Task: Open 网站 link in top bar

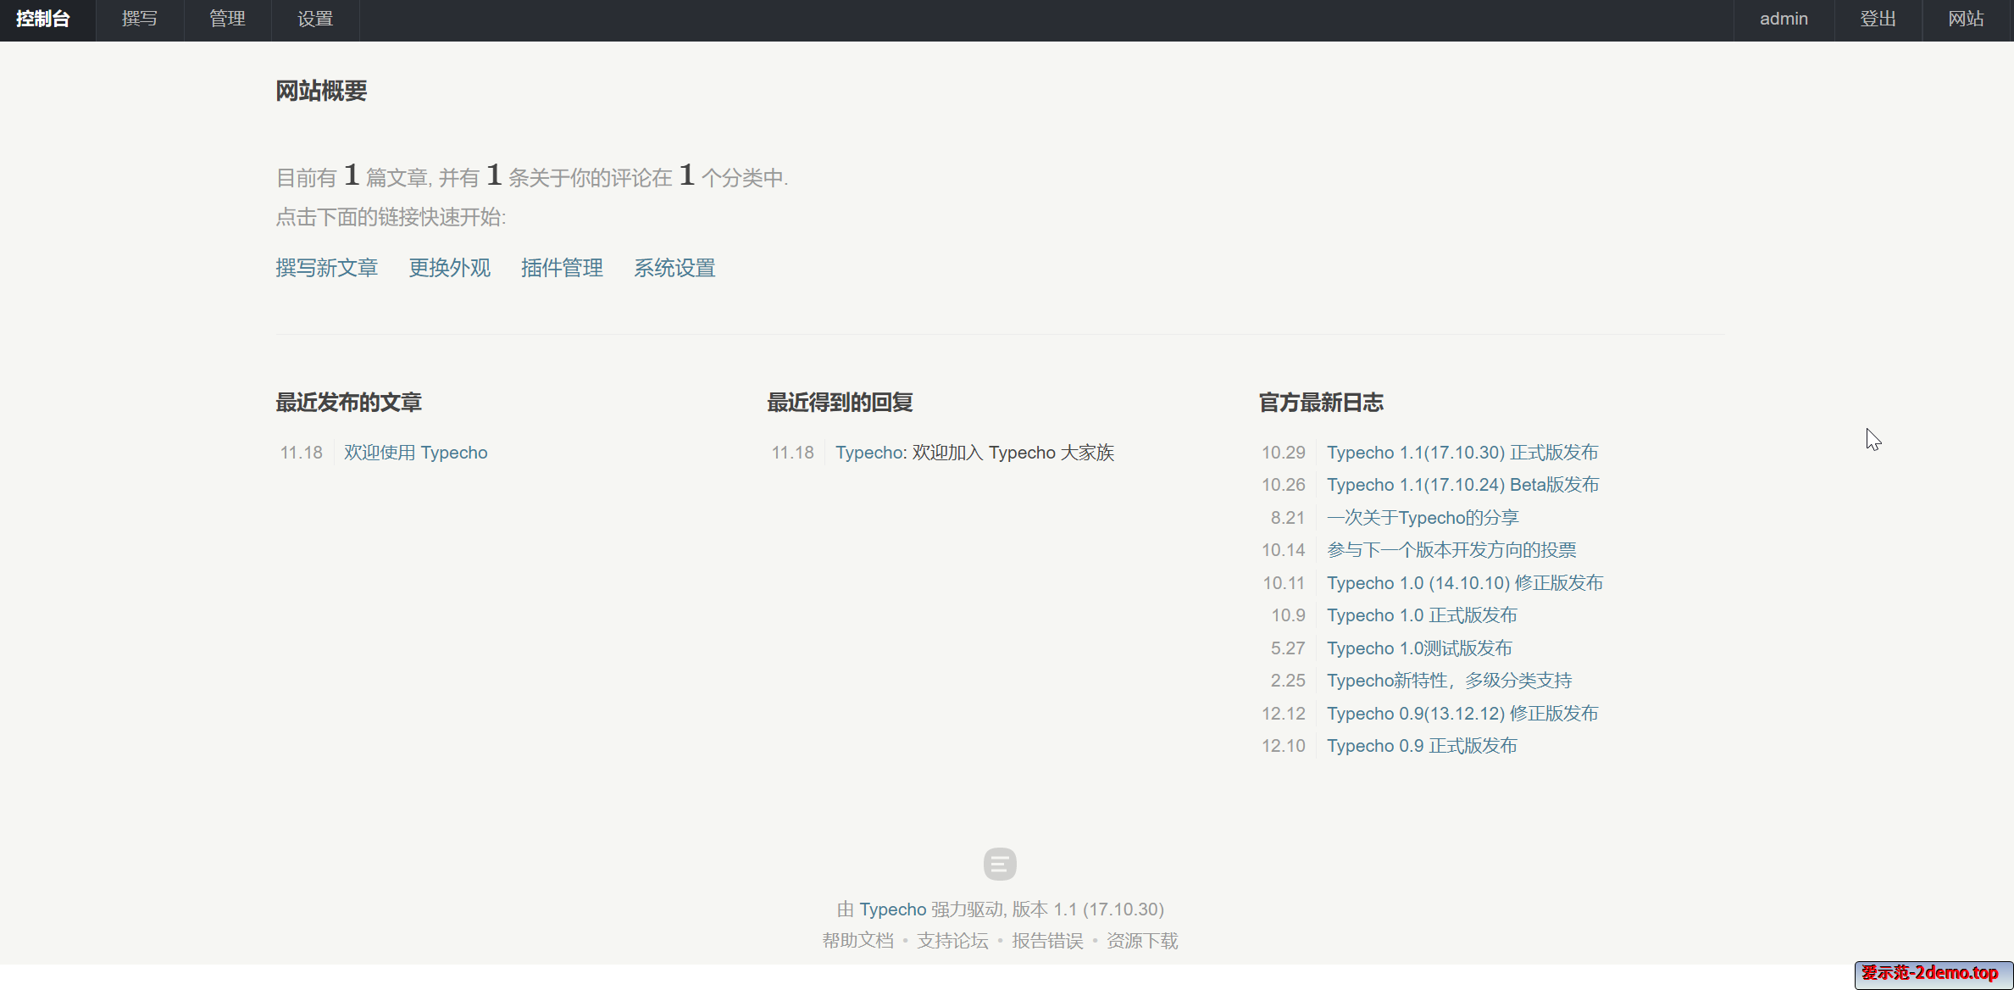Action: [1966, 19]
